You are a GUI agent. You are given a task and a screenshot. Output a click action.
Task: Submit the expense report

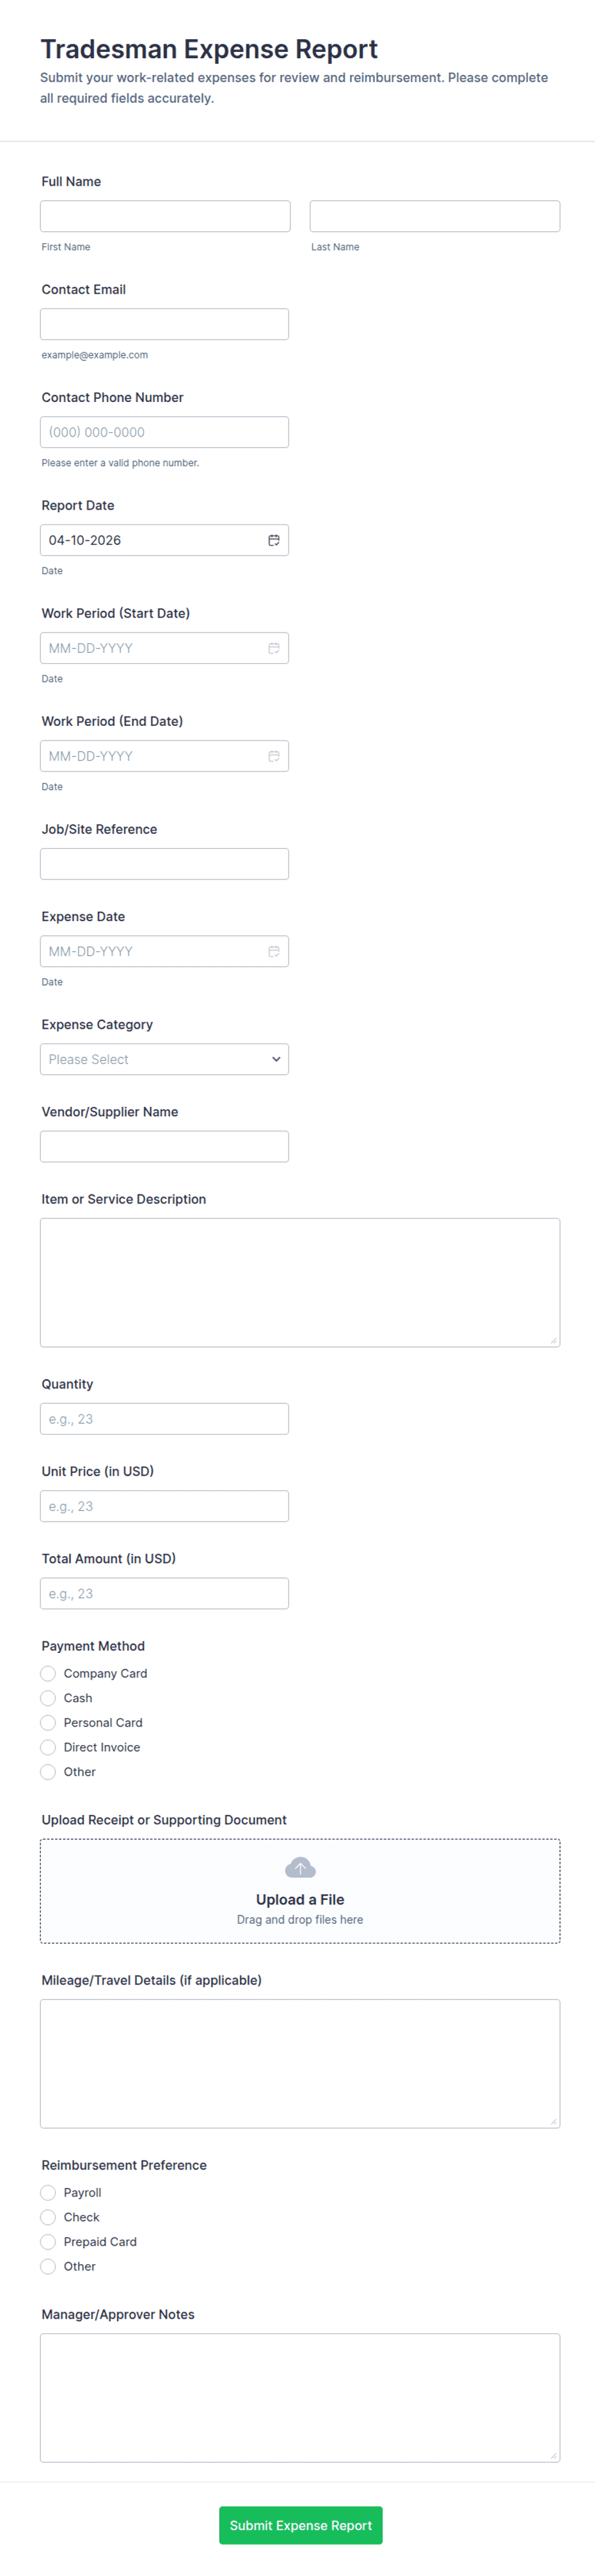(300, 2525)
